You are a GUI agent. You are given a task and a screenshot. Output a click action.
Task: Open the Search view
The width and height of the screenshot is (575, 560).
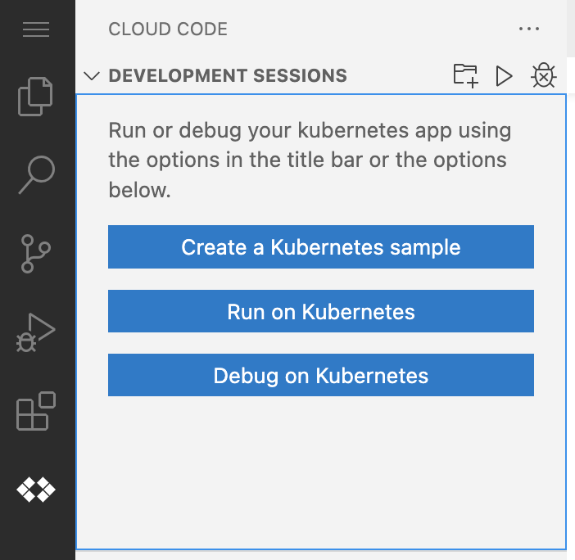(x=36, y=174)
